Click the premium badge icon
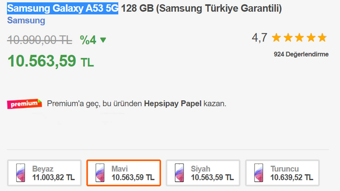 pyautogui.click(x=24, y=104)
